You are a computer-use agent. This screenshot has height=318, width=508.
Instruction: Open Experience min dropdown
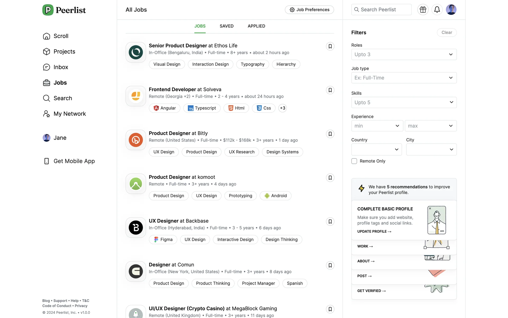[x=377, y=126]
